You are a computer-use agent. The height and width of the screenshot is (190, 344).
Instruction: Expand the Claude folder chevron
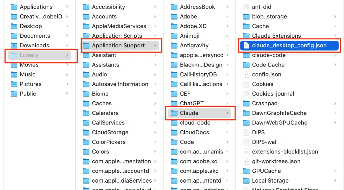227,113
